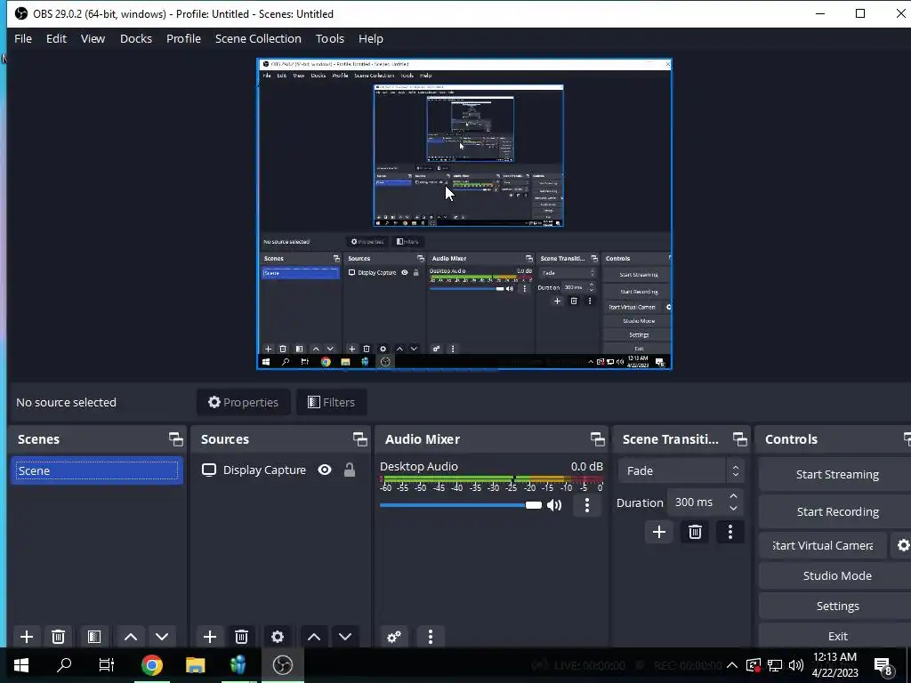
Task: Move scene down with arrow
Action: 162,637
